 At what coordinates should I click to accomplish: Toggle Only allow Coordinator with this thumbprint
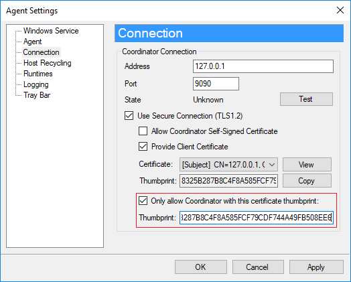click(143, 201)
